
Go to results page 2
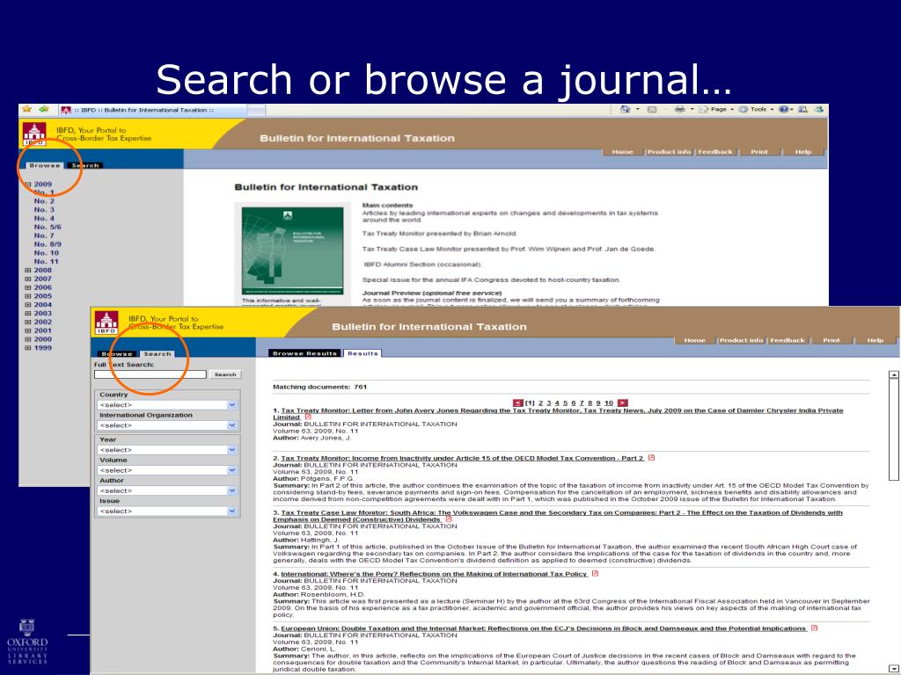[541, 403]
